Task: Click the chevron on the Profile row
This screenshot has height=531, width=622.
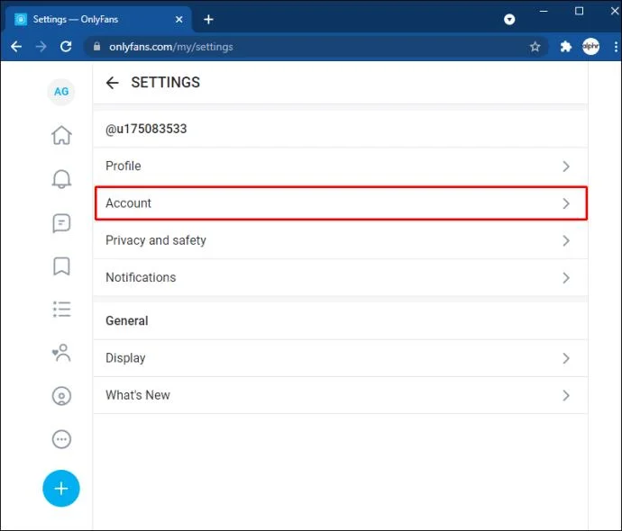Action: point(566,166)
